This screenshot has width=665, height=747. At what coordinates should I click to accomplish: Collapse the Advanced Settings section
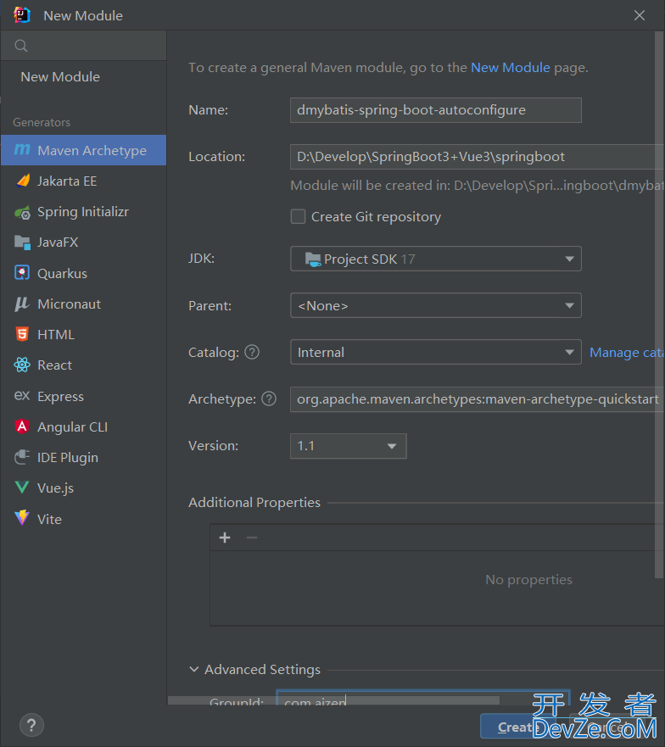(194, 669)
